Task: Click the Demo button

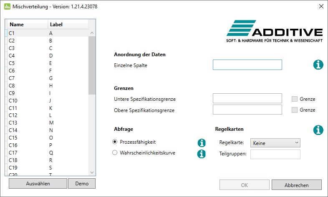Action: (x=82, y=183)
